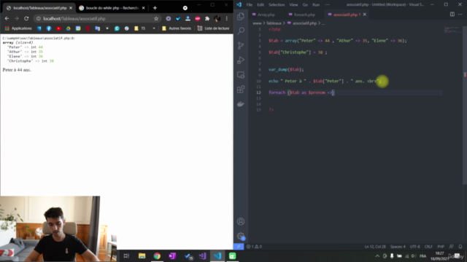The image size is (467, 262).
Task: Bookmark this page with the star icon
Action: [x=156, y=18]
